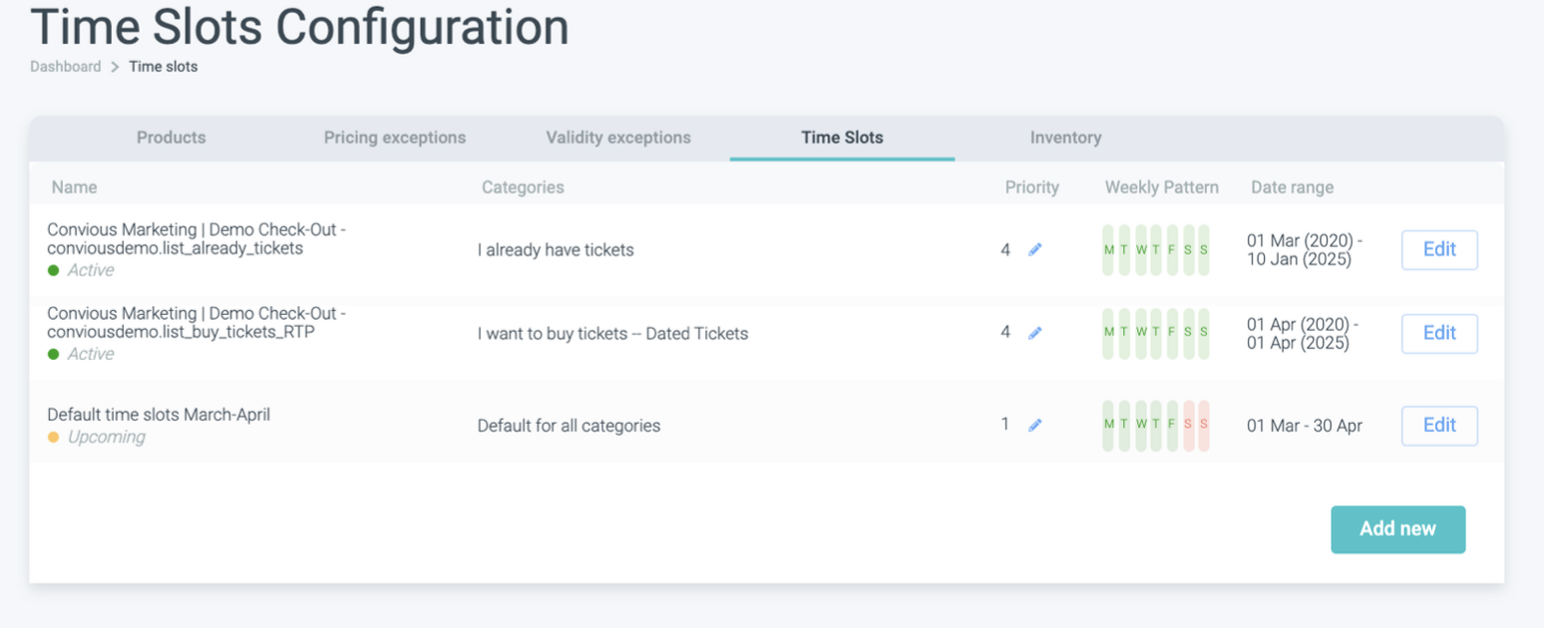This screenshot has height=628, width=1544.
Task: Go to the Validity exceptions tab
Action: pyautogui.click(x=618, y=138)
